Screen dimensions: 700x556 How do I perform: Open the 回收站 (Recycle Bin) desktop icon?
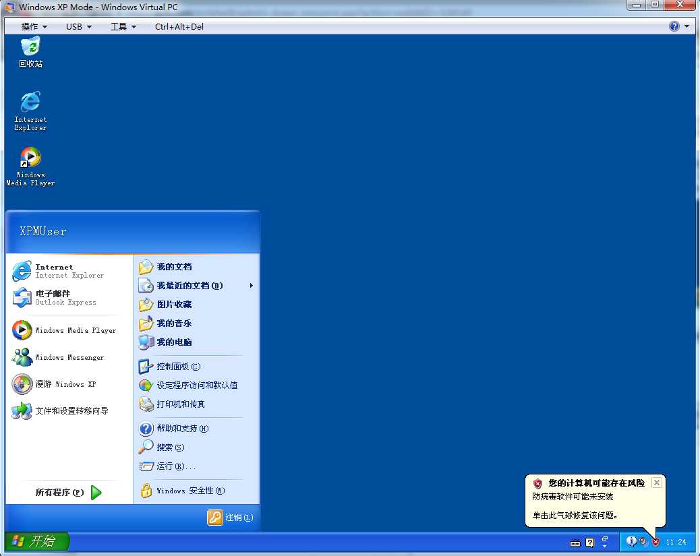30,51
